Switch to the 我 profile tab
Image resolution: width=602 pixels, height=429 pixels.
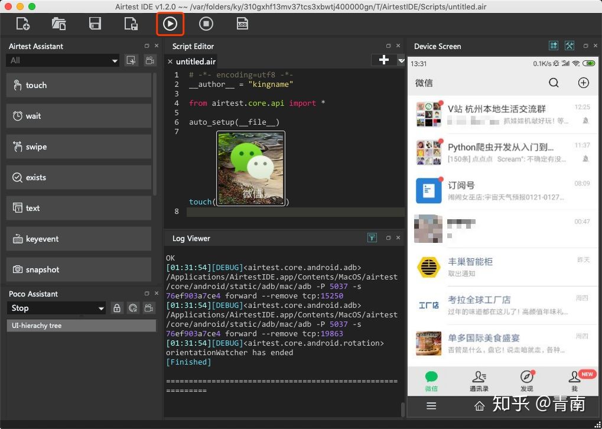coord(575,381)
